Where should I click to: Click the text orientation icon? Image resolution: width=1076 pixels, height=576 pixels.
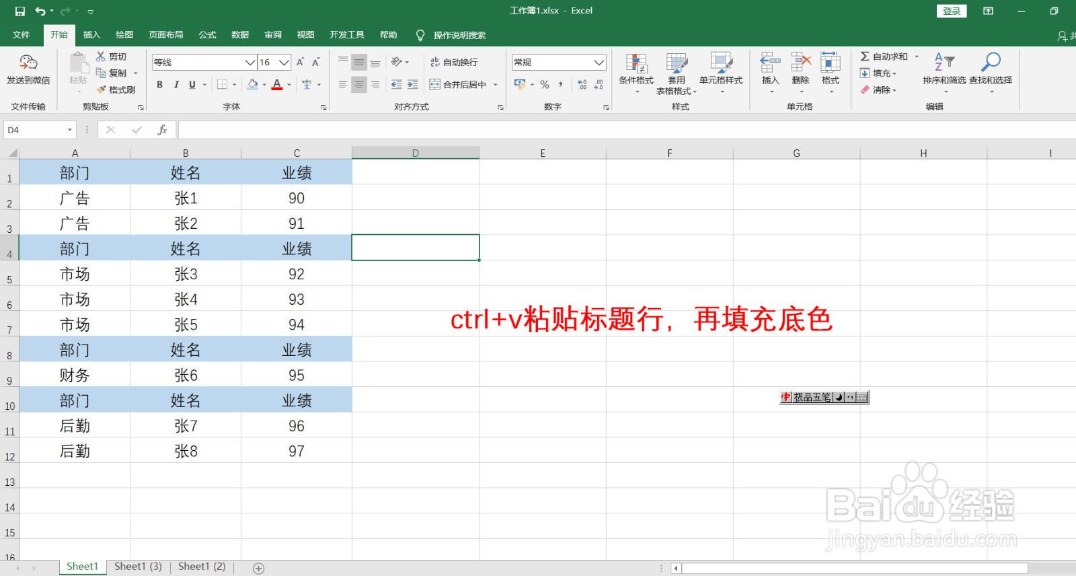pyautogui.click(x=397, y=62)
